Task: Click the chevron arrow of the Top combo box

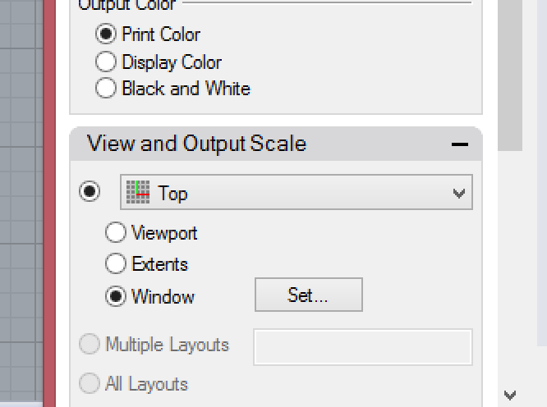Action: click(459, 193)
